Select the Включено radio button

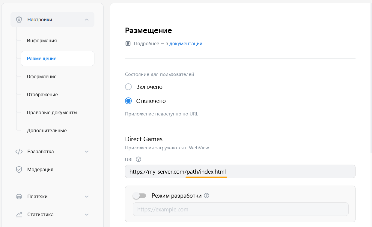click(128, 87)
